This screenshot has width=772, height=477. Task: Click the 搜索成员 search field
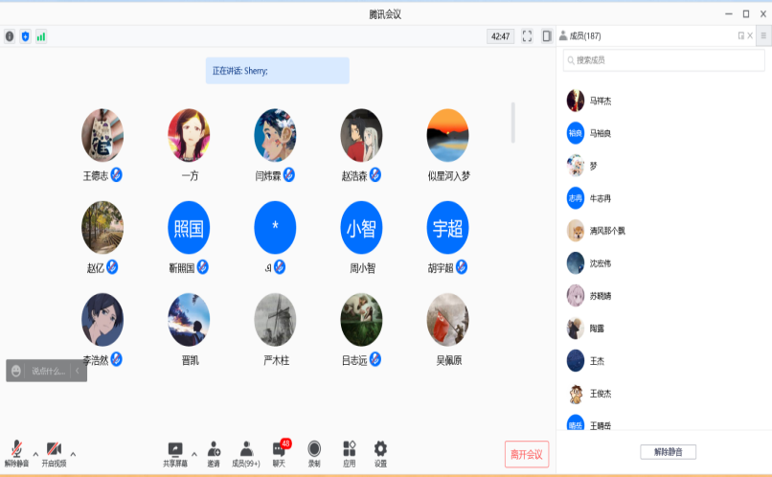(664, 60)
